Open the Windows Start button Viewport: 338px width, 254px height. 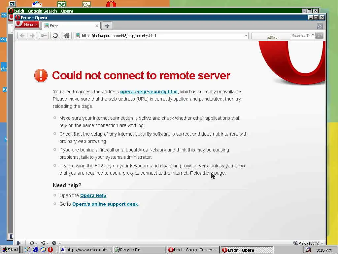click(10, 250)
